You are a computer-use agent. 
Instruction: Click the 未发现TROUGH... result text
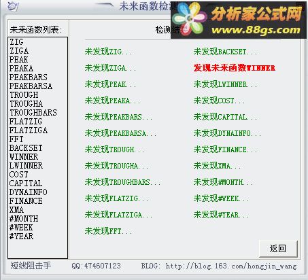pos(115,150)
